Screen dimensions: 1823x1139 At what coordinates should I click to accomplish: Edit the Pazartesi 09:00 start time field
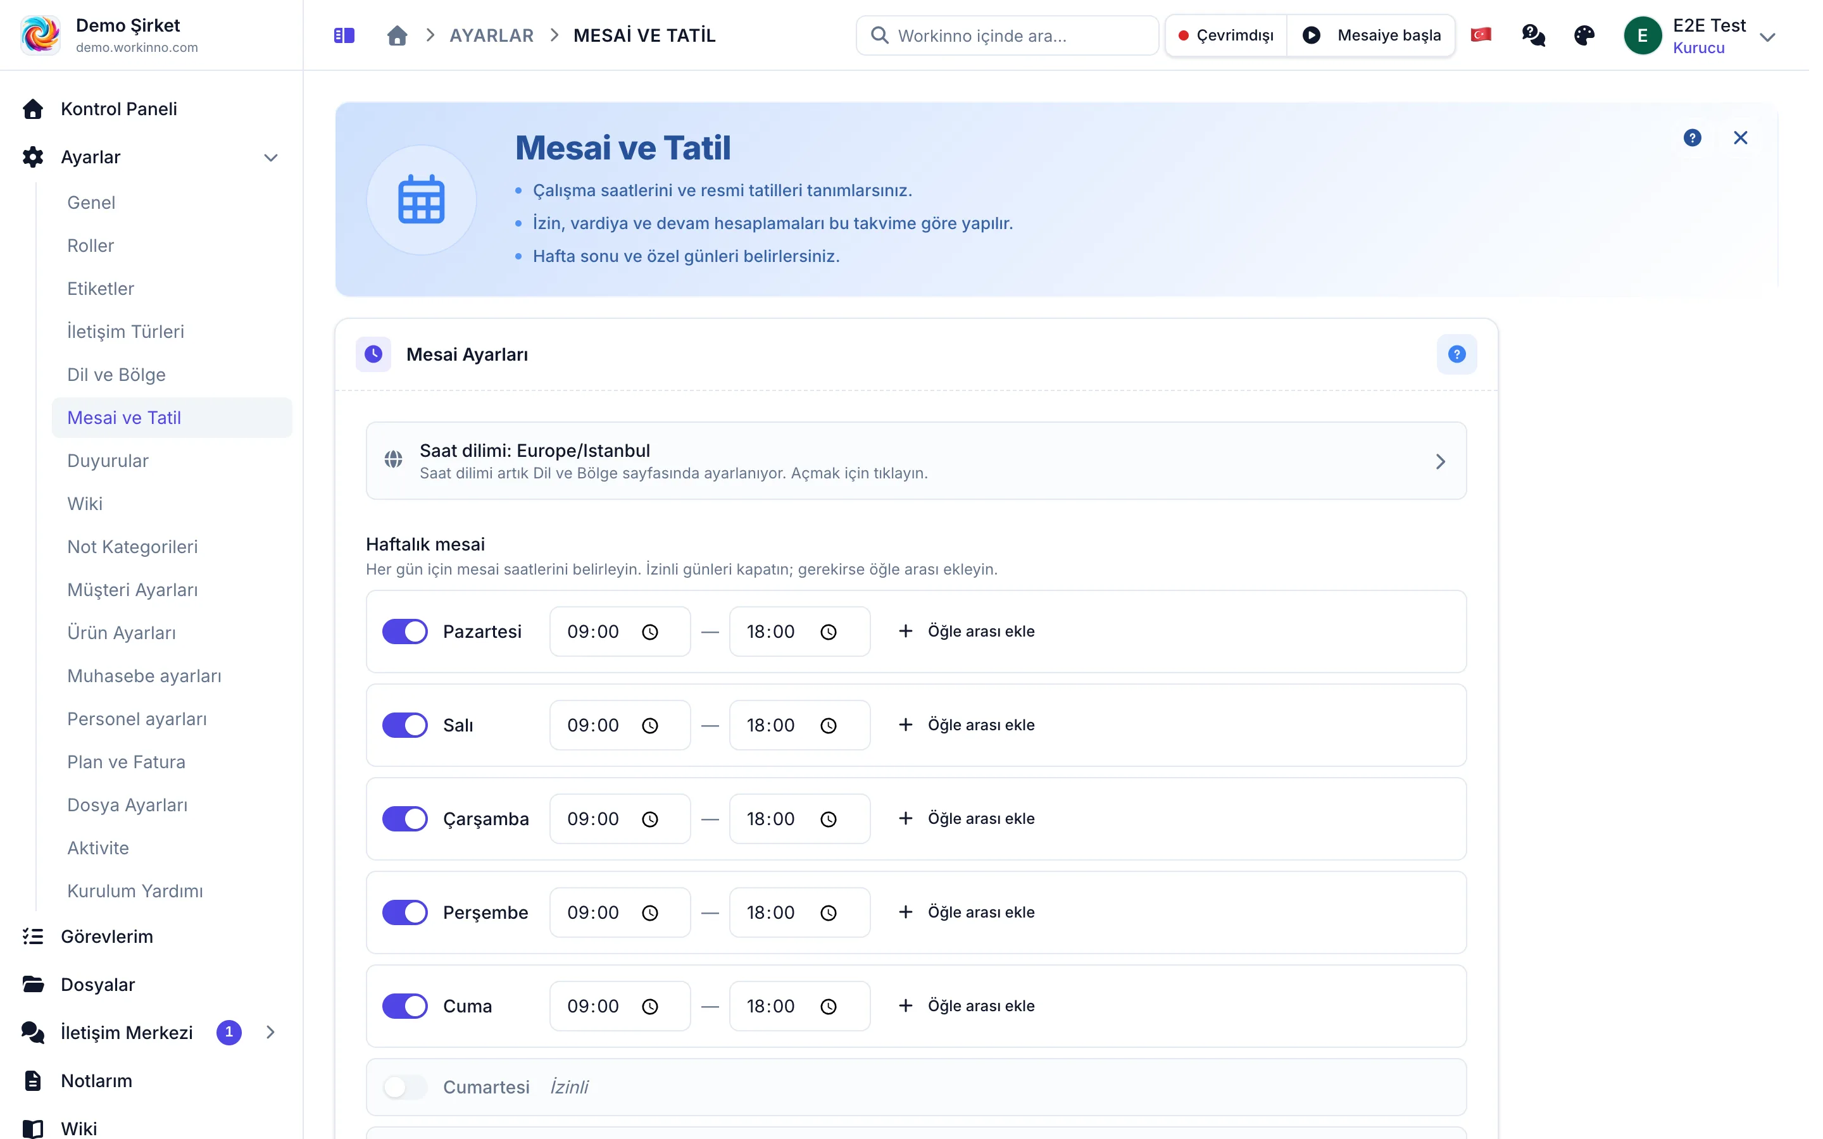click(x=620, y=632)
